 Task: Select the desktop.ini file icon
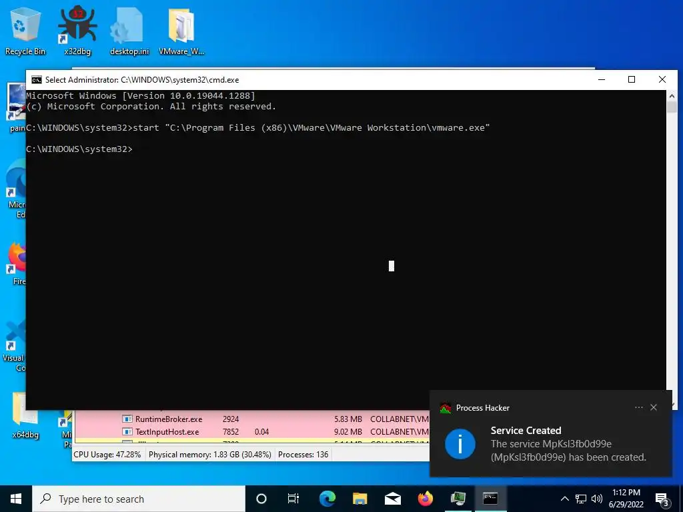(129, 32)
